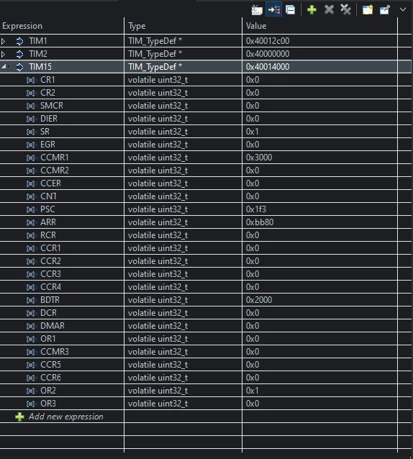Screen dimensions: 413x459
Task: Select the CCMR2 register name
Action: [55, 171]
